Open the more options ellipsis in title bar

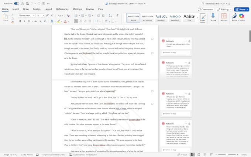tap(48, 3)
